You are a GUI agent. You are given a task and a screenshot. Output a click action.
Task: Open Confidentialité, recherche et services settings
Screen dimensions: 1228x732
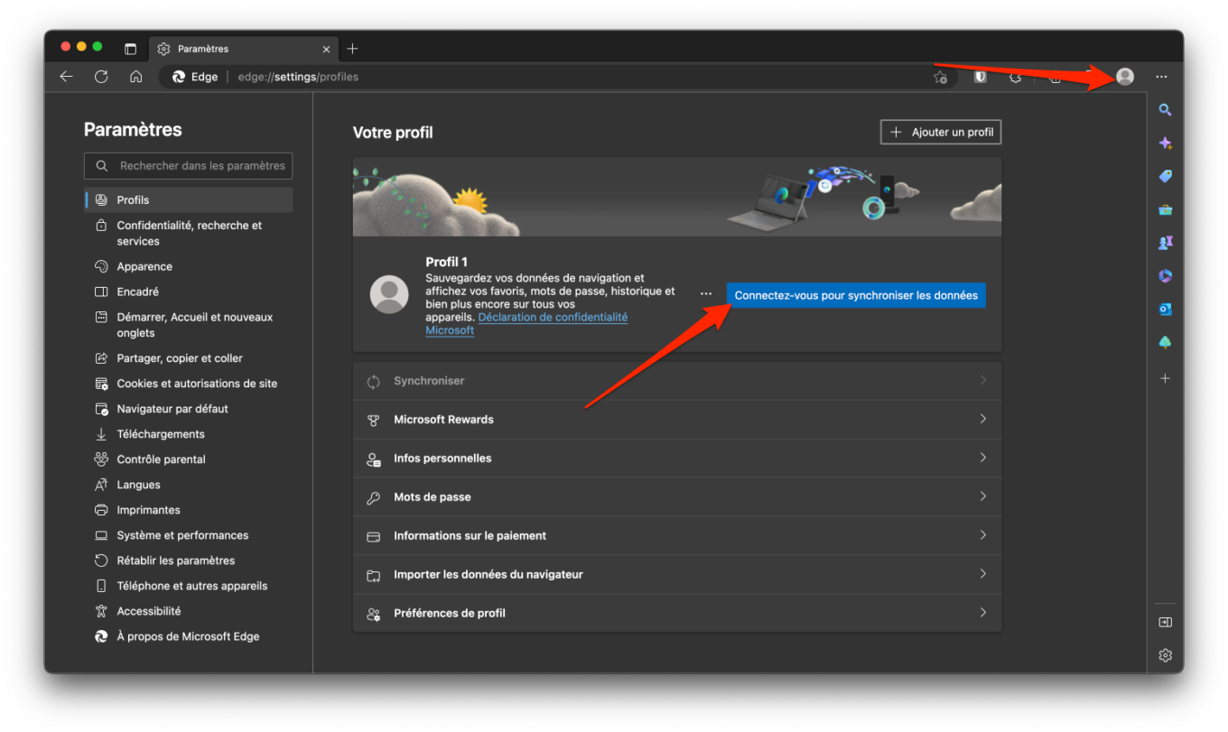pos(189,233)
